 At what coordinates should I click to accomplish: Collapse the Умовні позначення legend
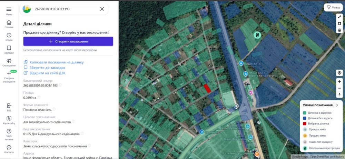[337, 105]
